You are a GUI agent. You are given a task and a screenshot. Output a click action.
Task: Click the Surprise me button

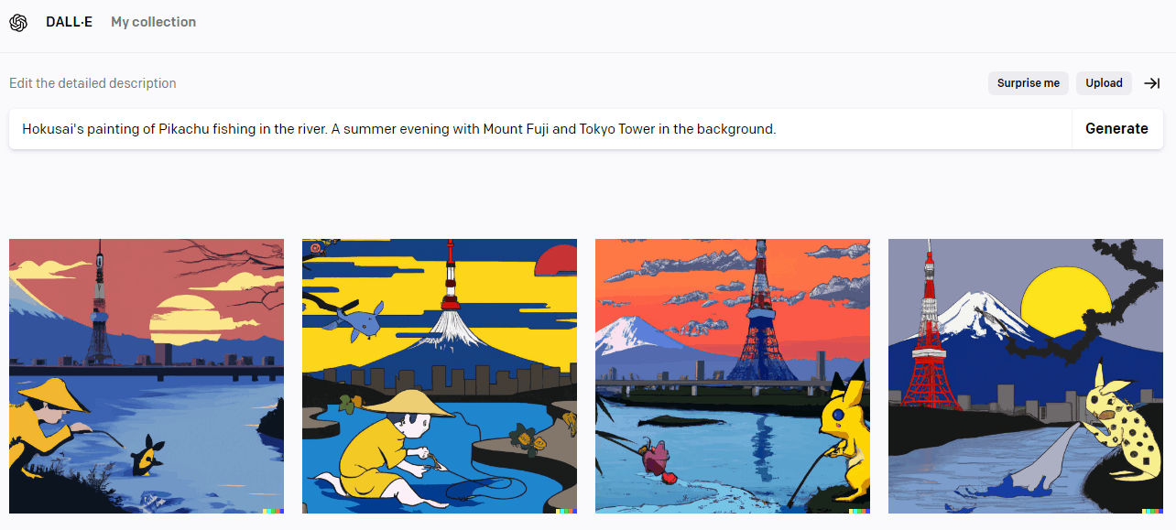pyautogui.click(x=1028, y=83)
